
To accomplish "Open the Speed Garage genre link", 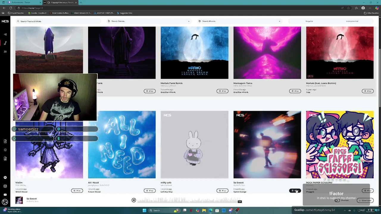I will point(240,192).
